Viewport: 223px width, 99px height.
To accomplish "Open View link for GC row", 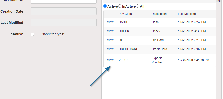I will 110,40.
